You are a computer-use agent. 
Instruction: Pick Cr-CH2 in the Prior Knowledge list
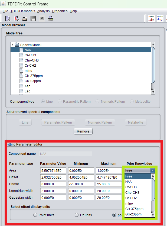pyautogui.click(x=137, y=198)
